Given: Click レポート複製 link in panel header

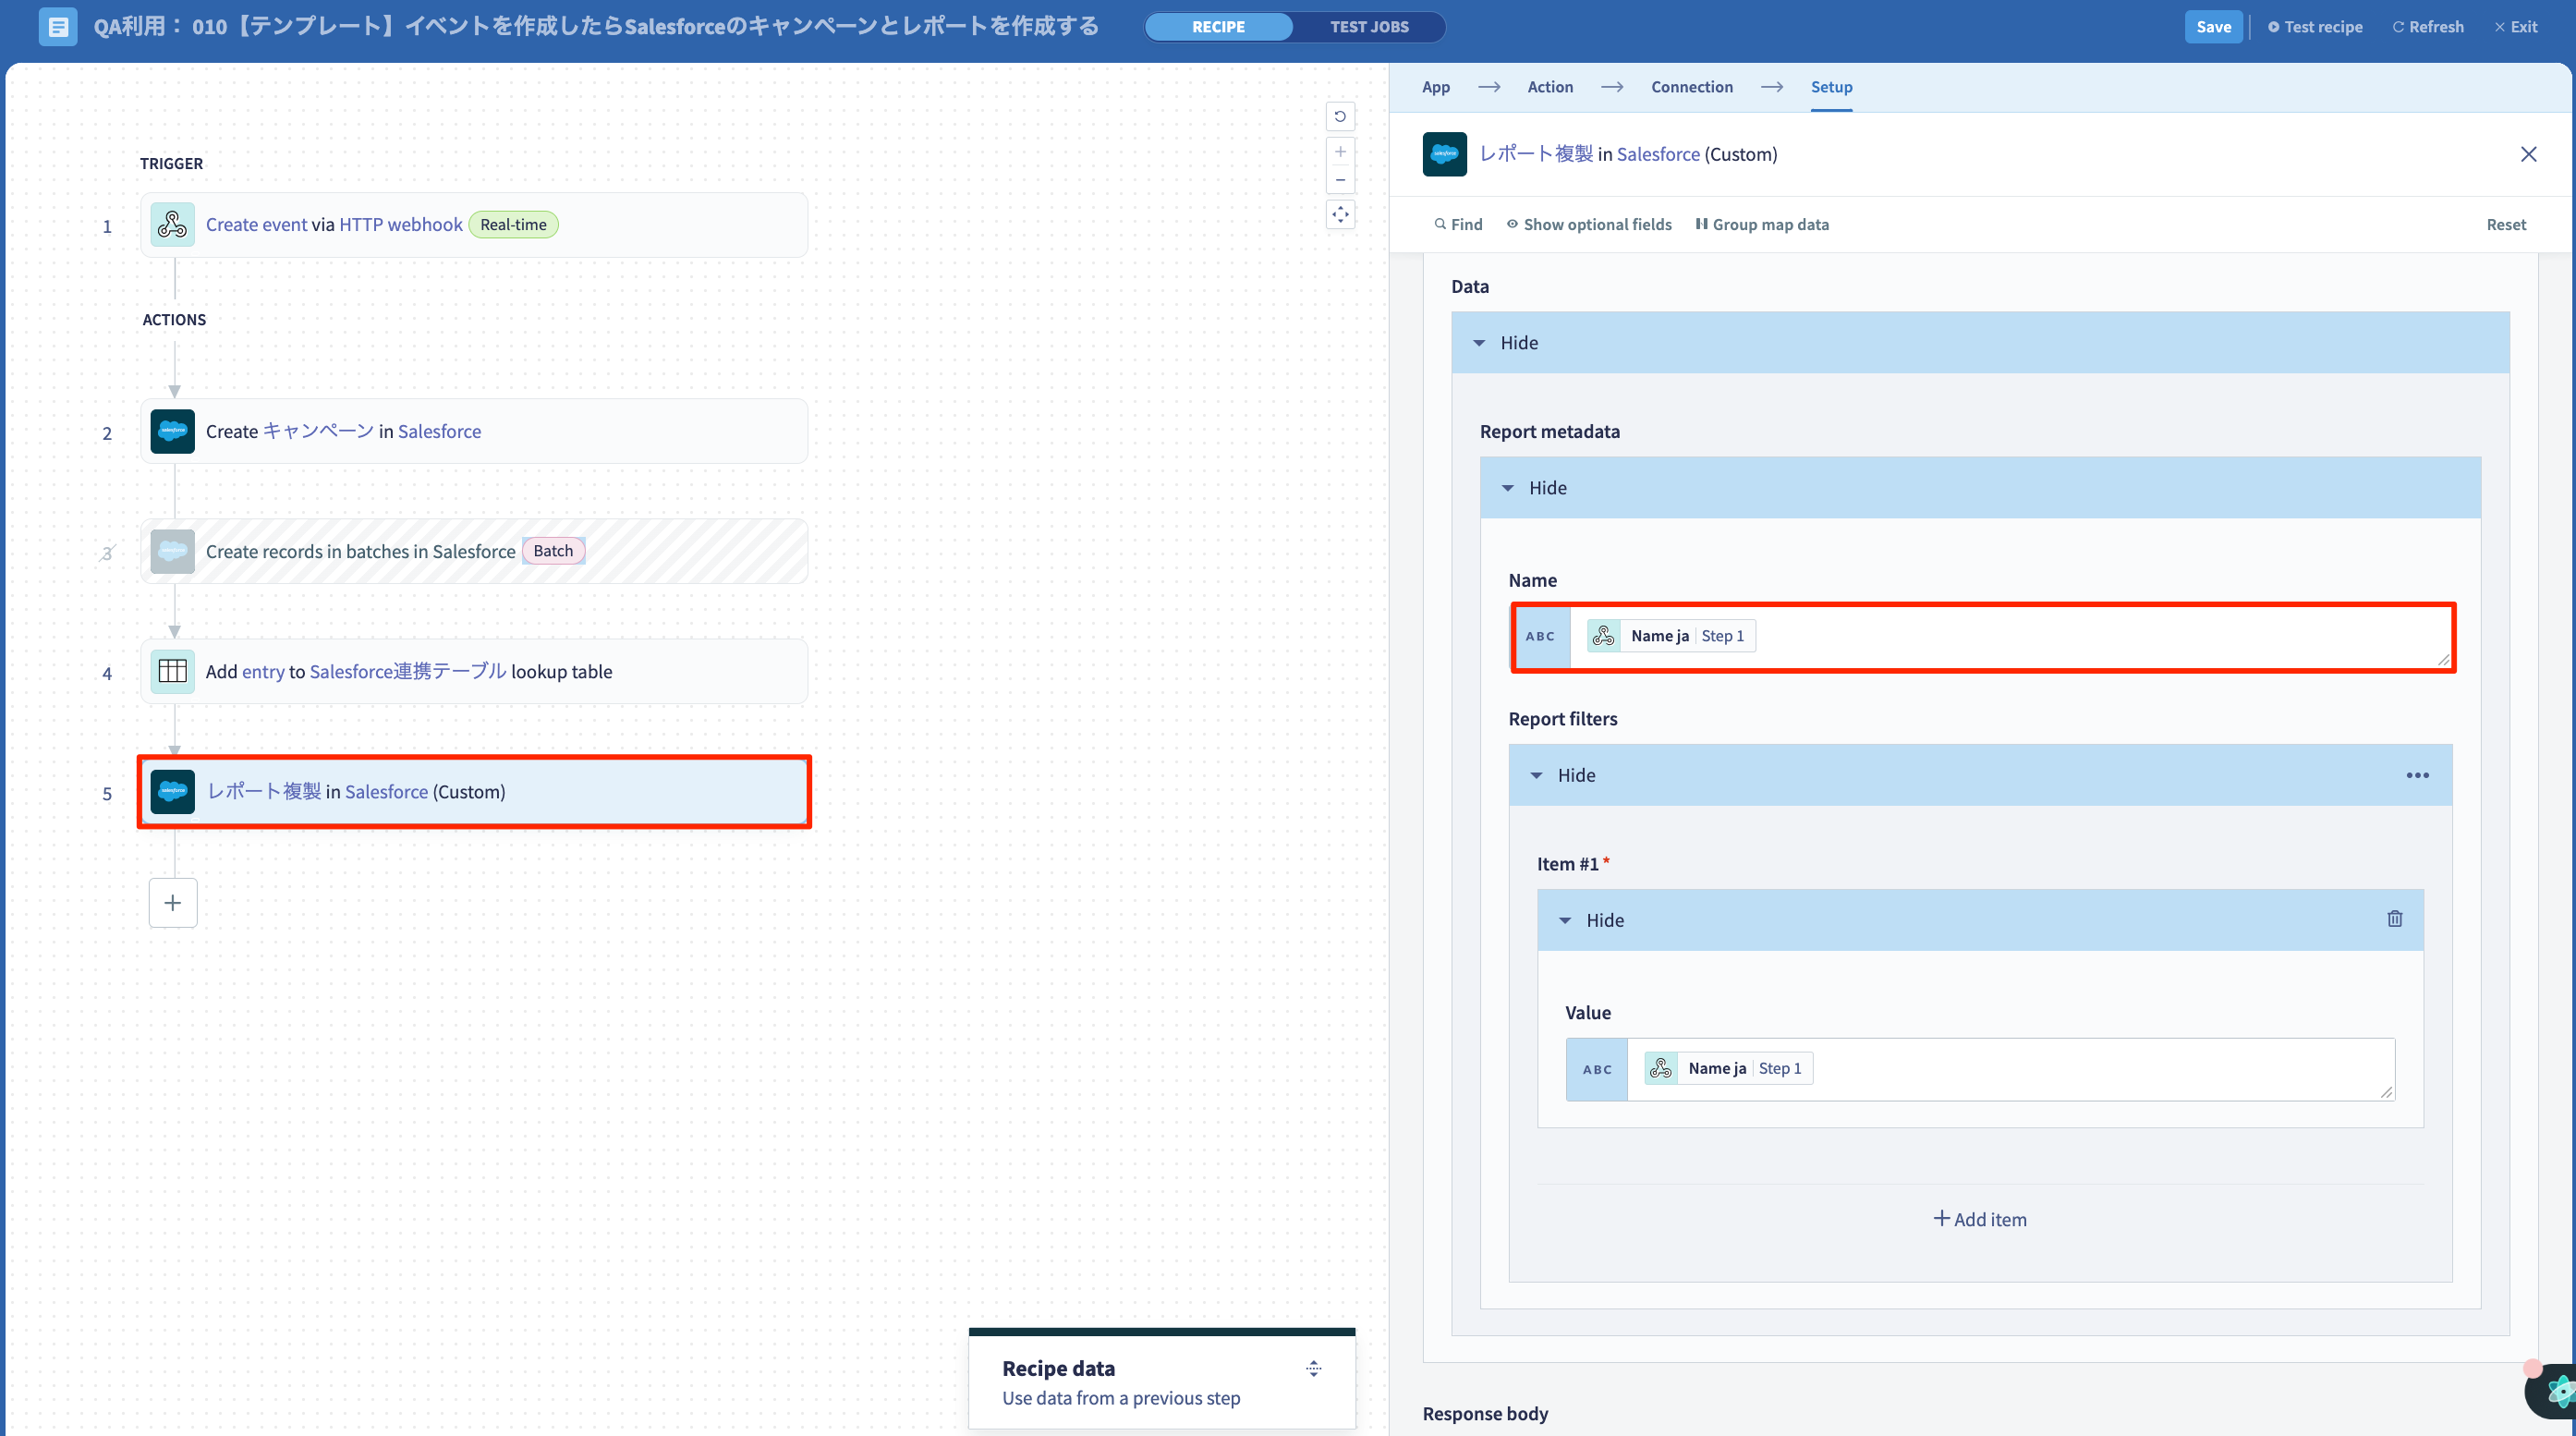Looking at the screenshot, I should tap(1535, 154).
